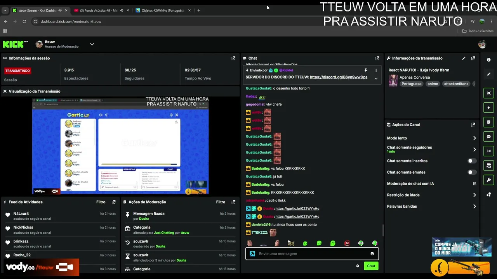Open the Todos os favoritos bookmarks folder

pos(478,31)
